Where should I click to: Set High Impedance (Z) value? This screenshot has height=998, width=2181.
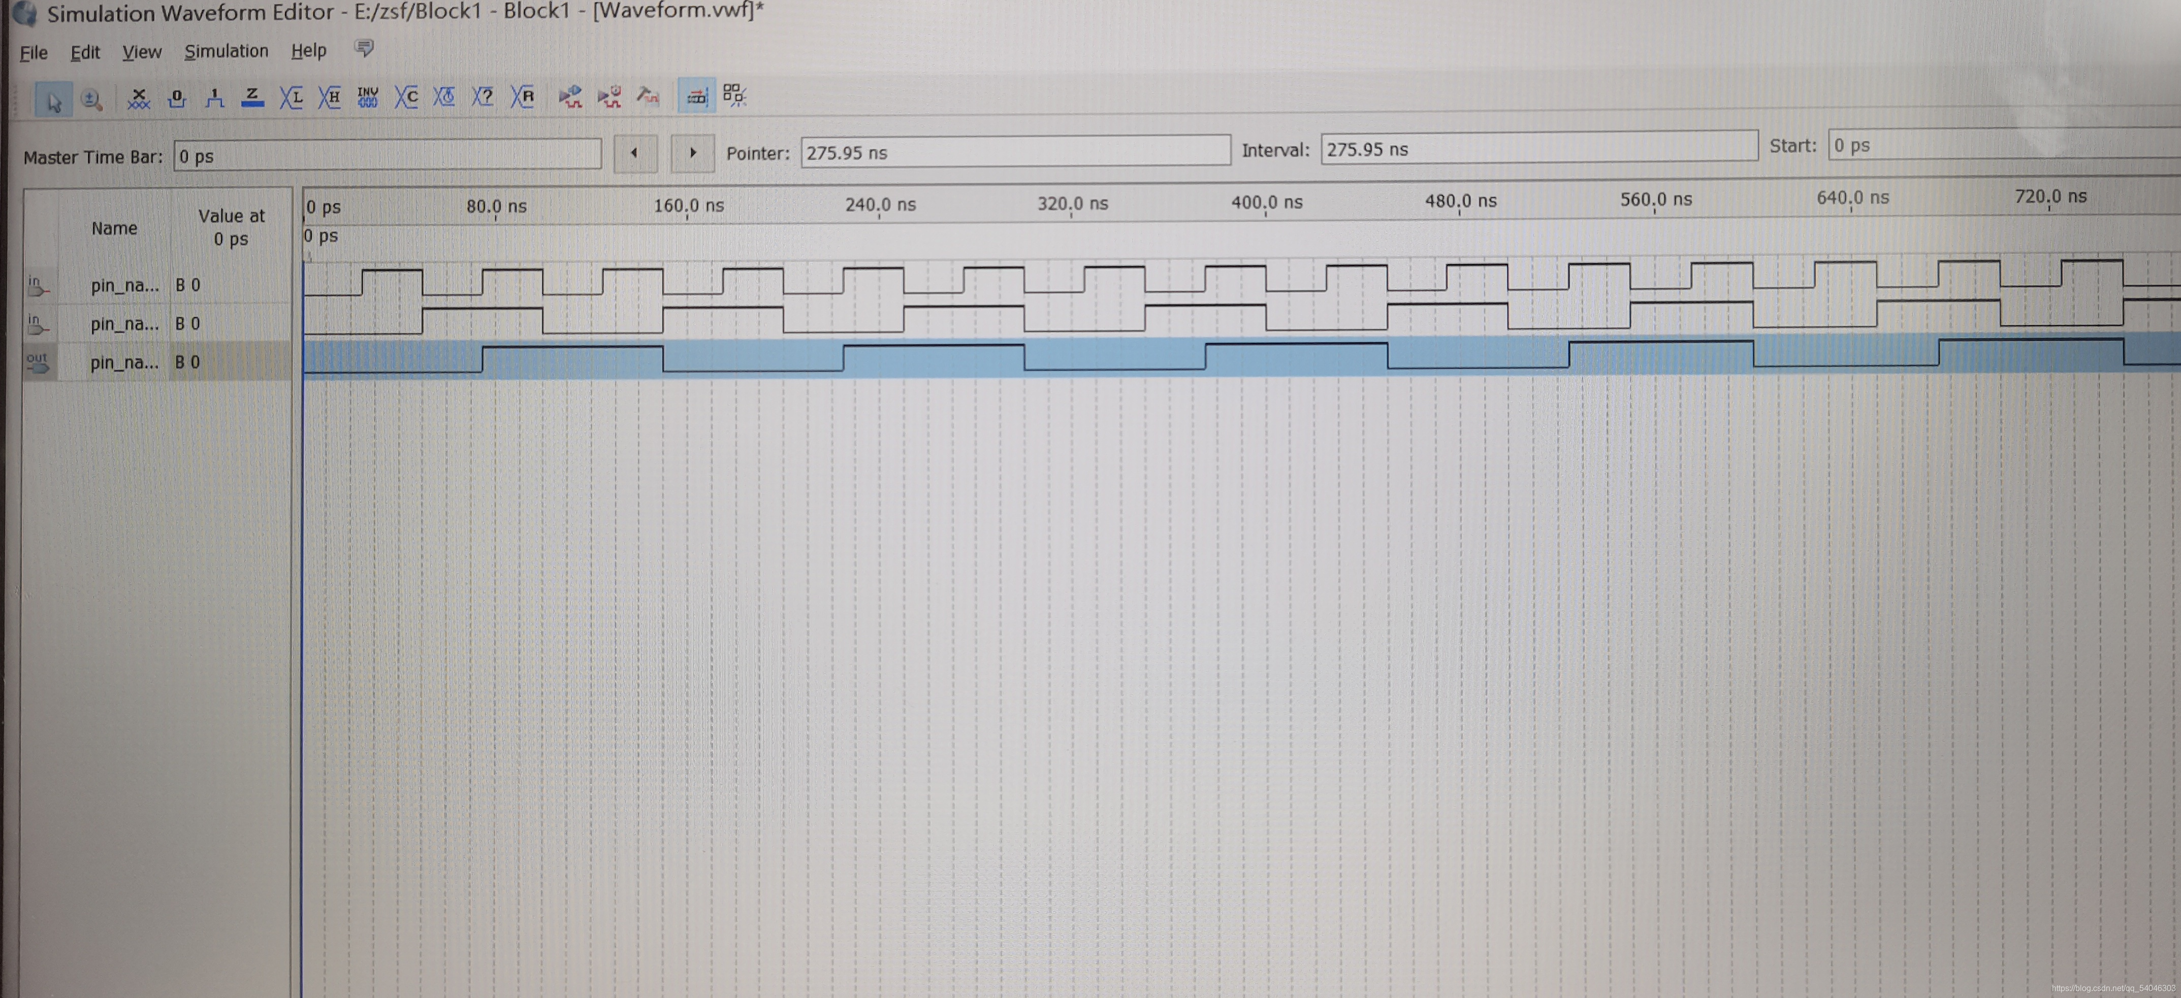pos(252,98)
